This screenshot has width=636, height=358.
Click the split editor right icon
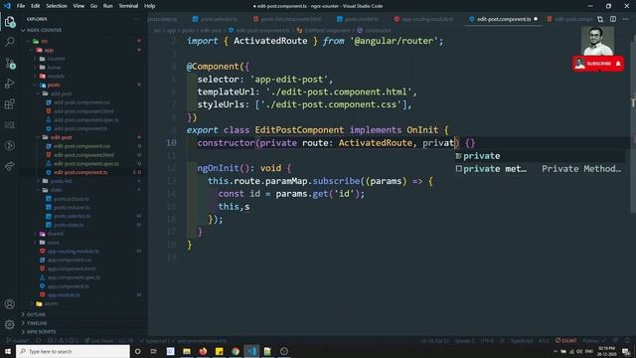(613, 19)
